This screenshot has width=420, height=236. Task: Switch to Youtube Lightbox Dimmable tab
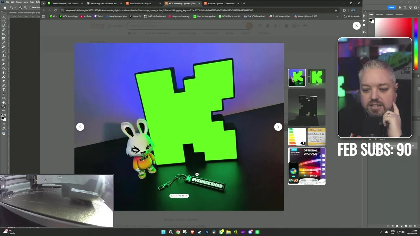pos(221,3)
